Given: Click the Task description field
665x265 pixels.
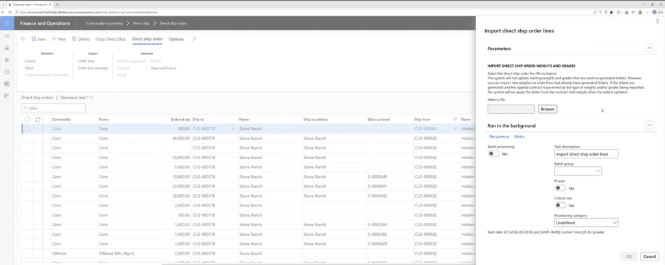Looking at the screenshot, I should (586, 154).
